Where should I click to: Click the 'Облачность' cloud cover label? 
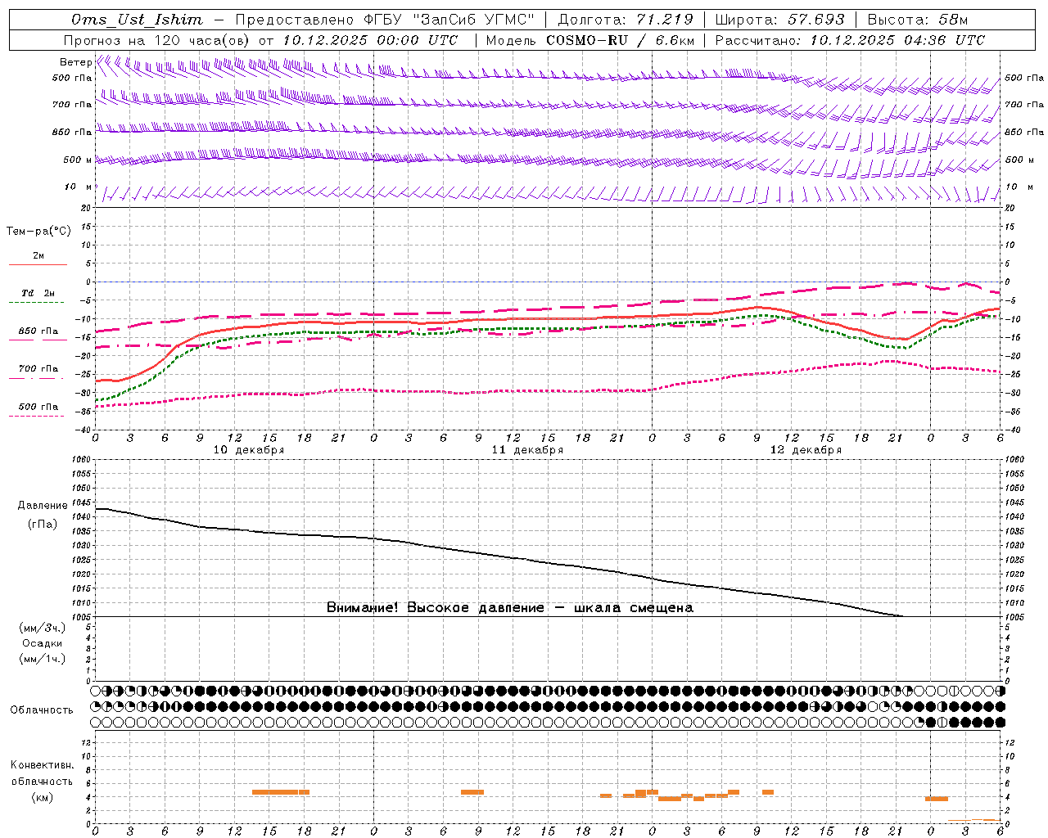(x=42, y=710)
